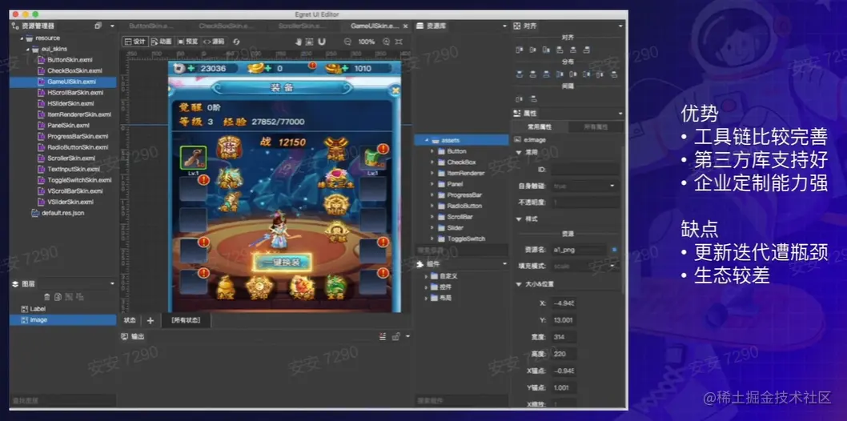Click vertical spacing icon under 间隔
The height and width of the screenshot is (421, 847).
pos(533,98)
